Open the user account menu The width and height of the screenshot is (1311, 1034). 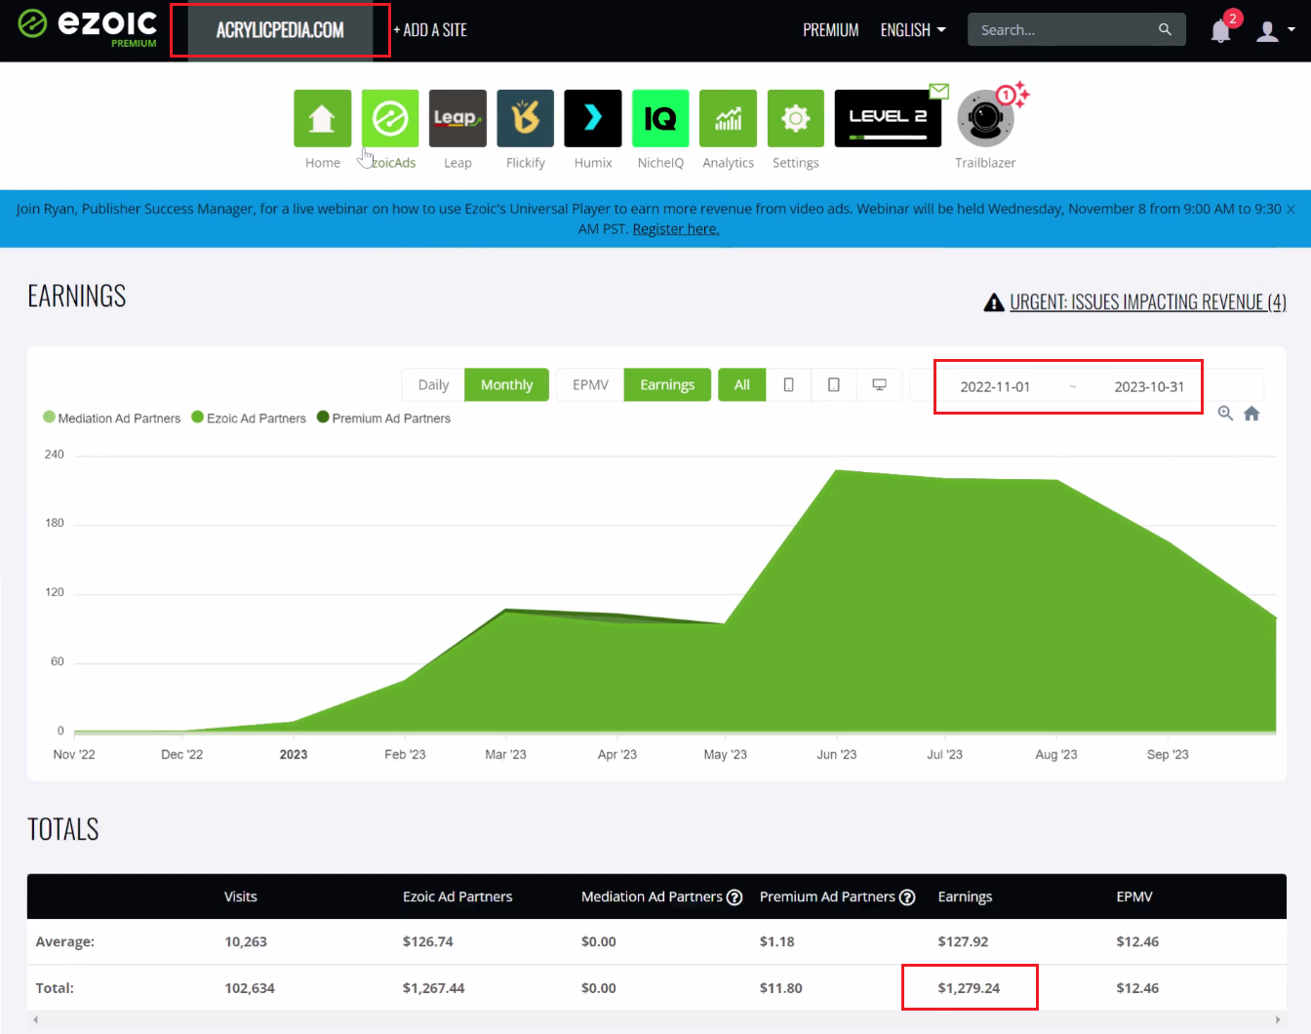[1275, 30]
